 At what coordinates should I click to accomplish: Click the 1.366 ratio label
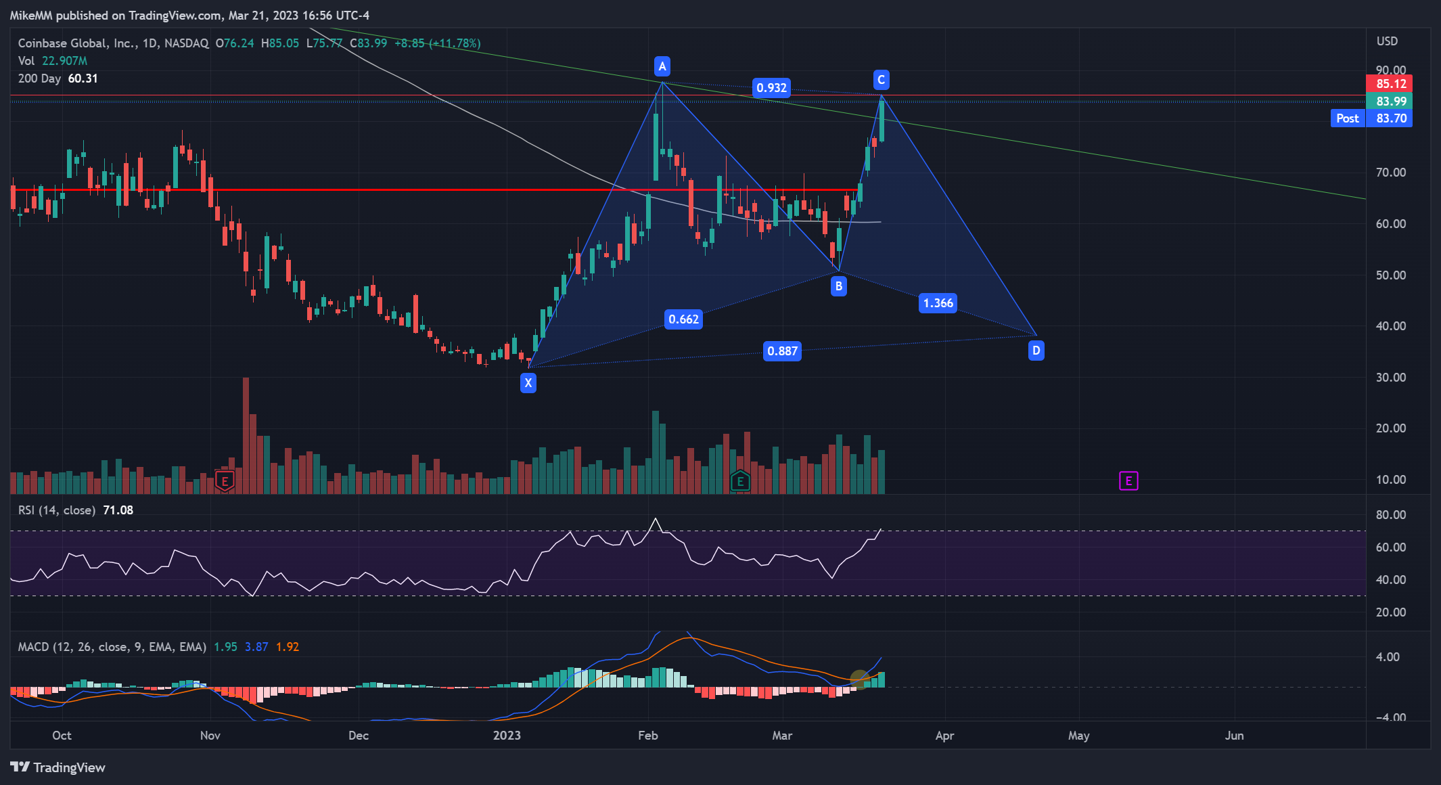[x=938, y=303]
